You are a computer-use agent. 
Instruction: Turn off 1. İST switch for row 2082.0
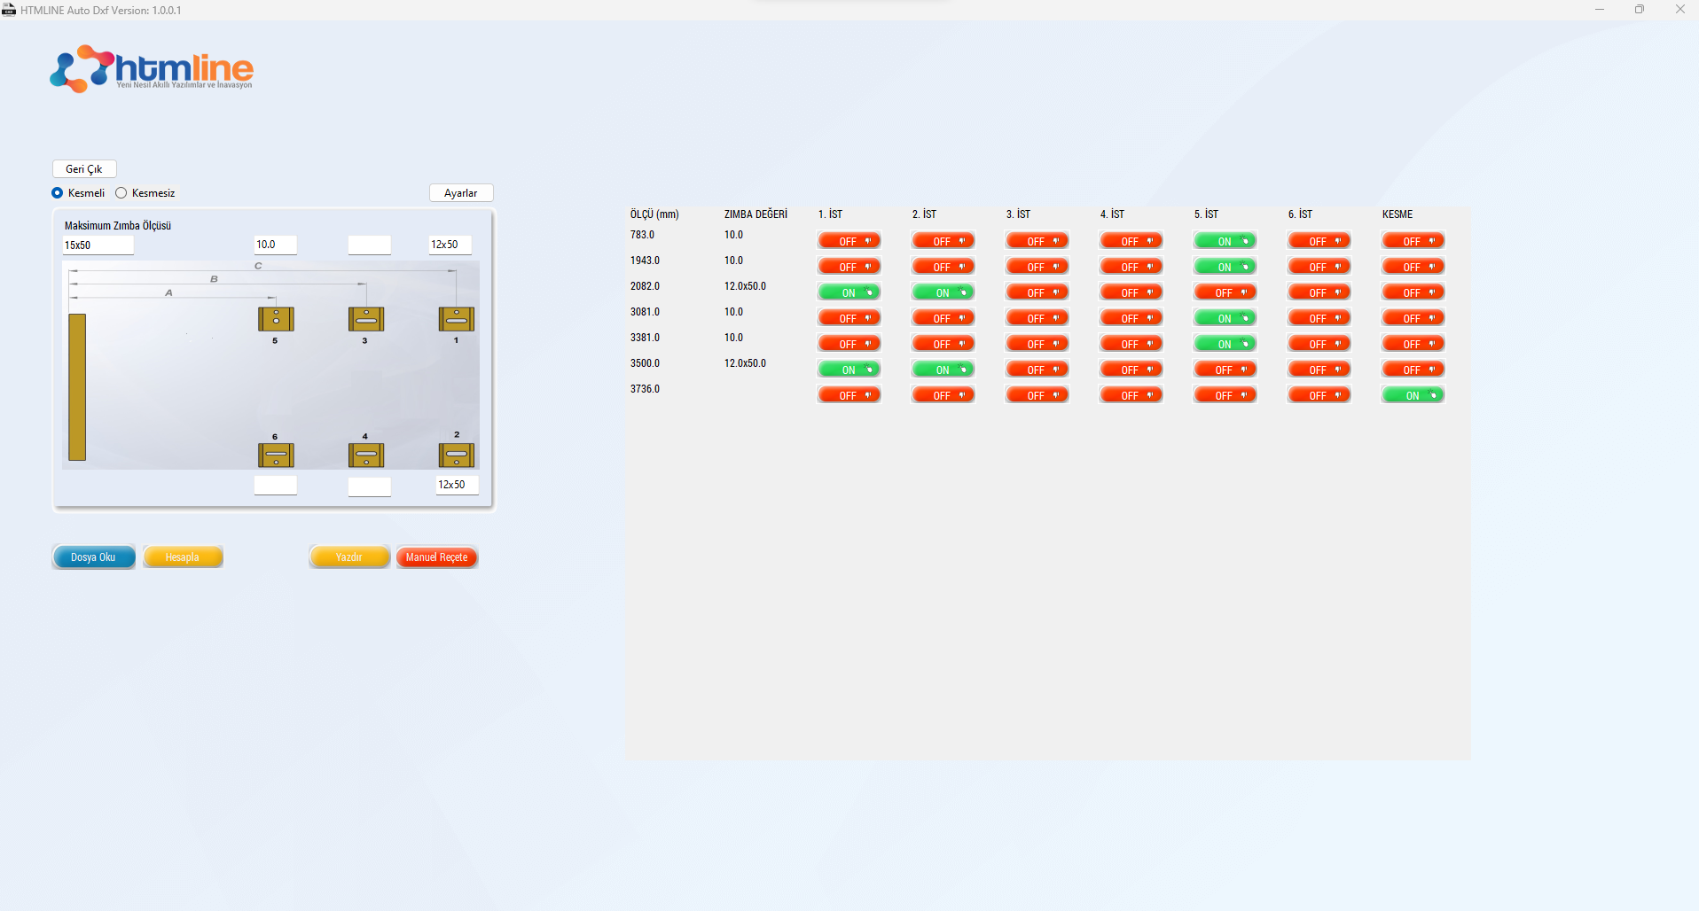[x=849, y=292]
